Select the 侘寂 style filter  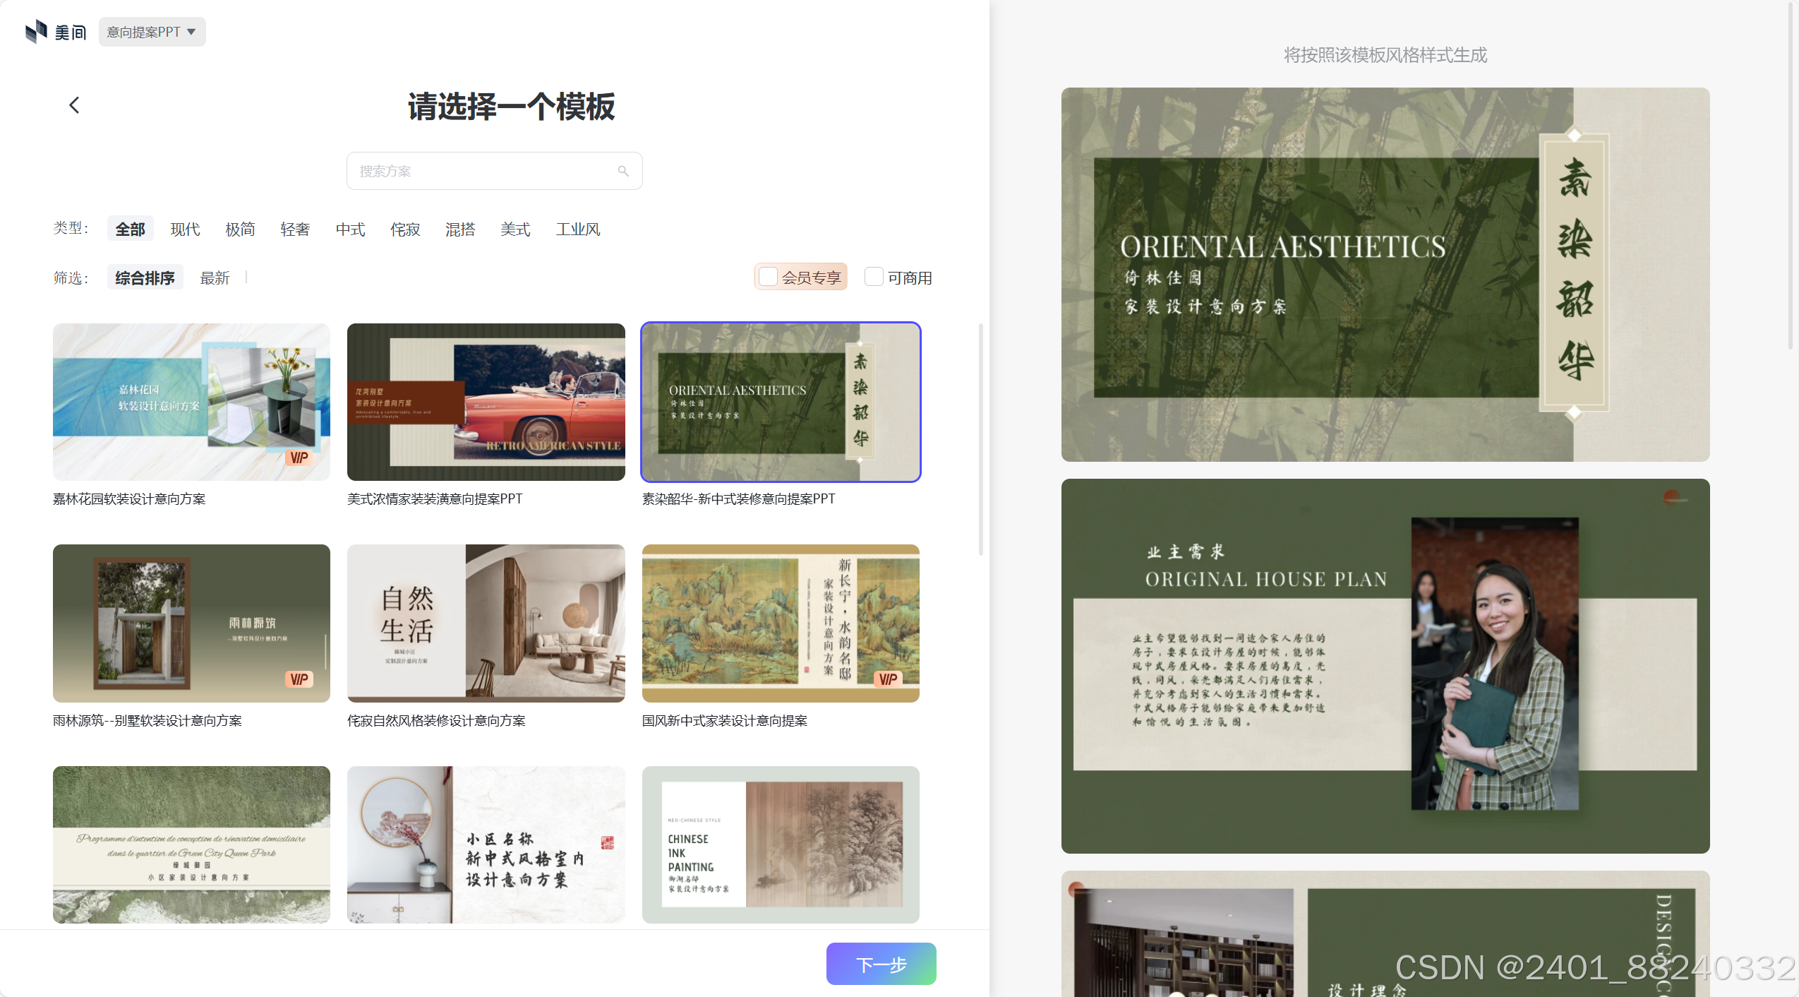(x=404, y=229)
